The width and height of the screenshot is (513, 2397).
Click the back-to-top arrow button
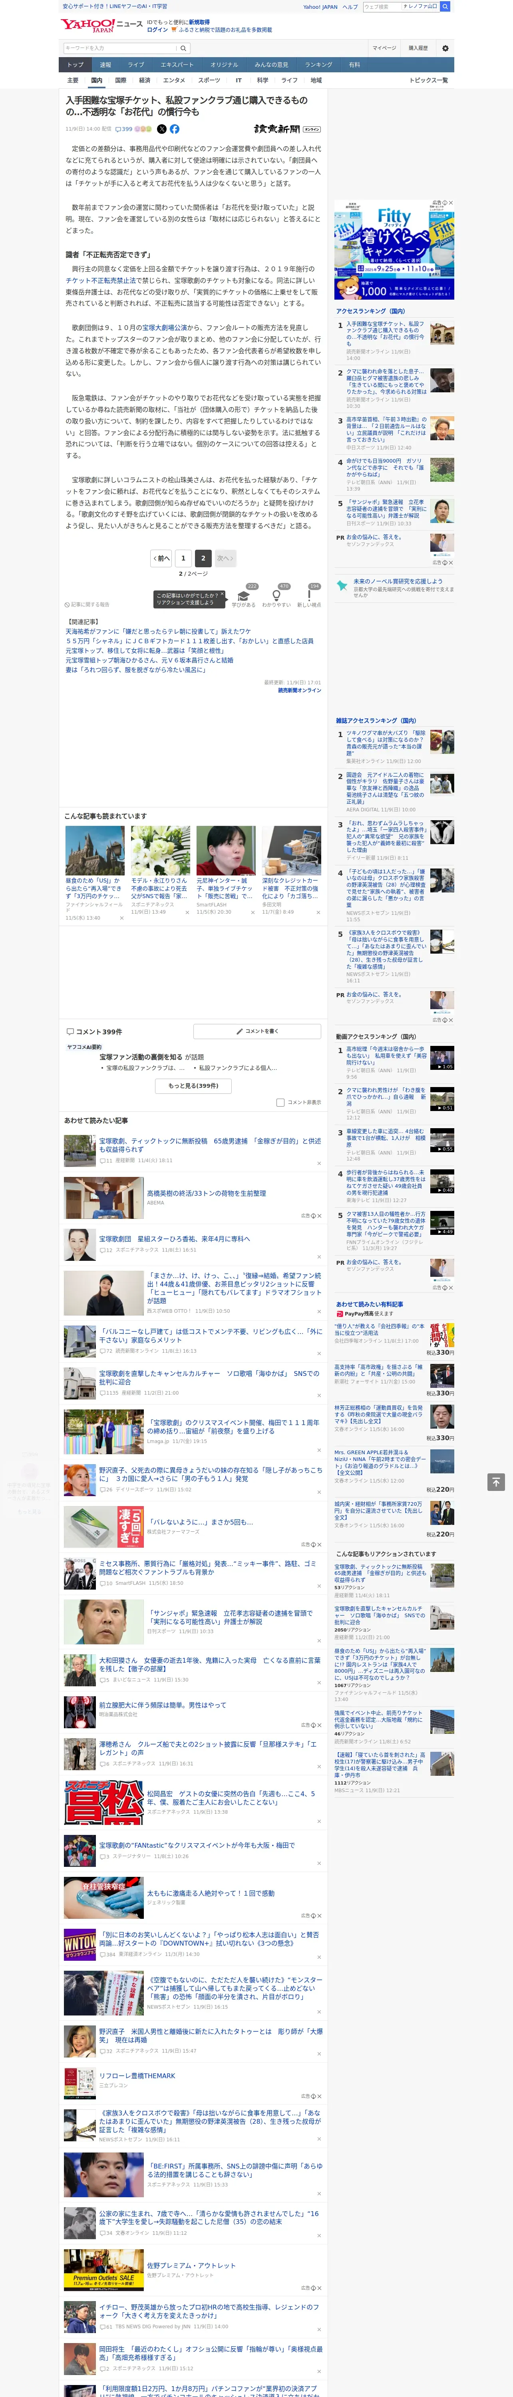pos(496,1481)
